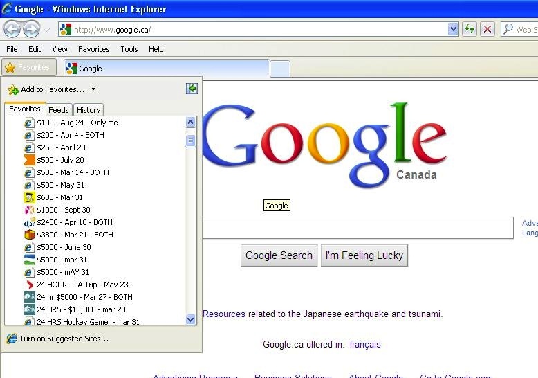The width and height of the screenshot is (538, 378).
Task: Open the français language link
Action: pyautogui.click(x=365, y=344)
